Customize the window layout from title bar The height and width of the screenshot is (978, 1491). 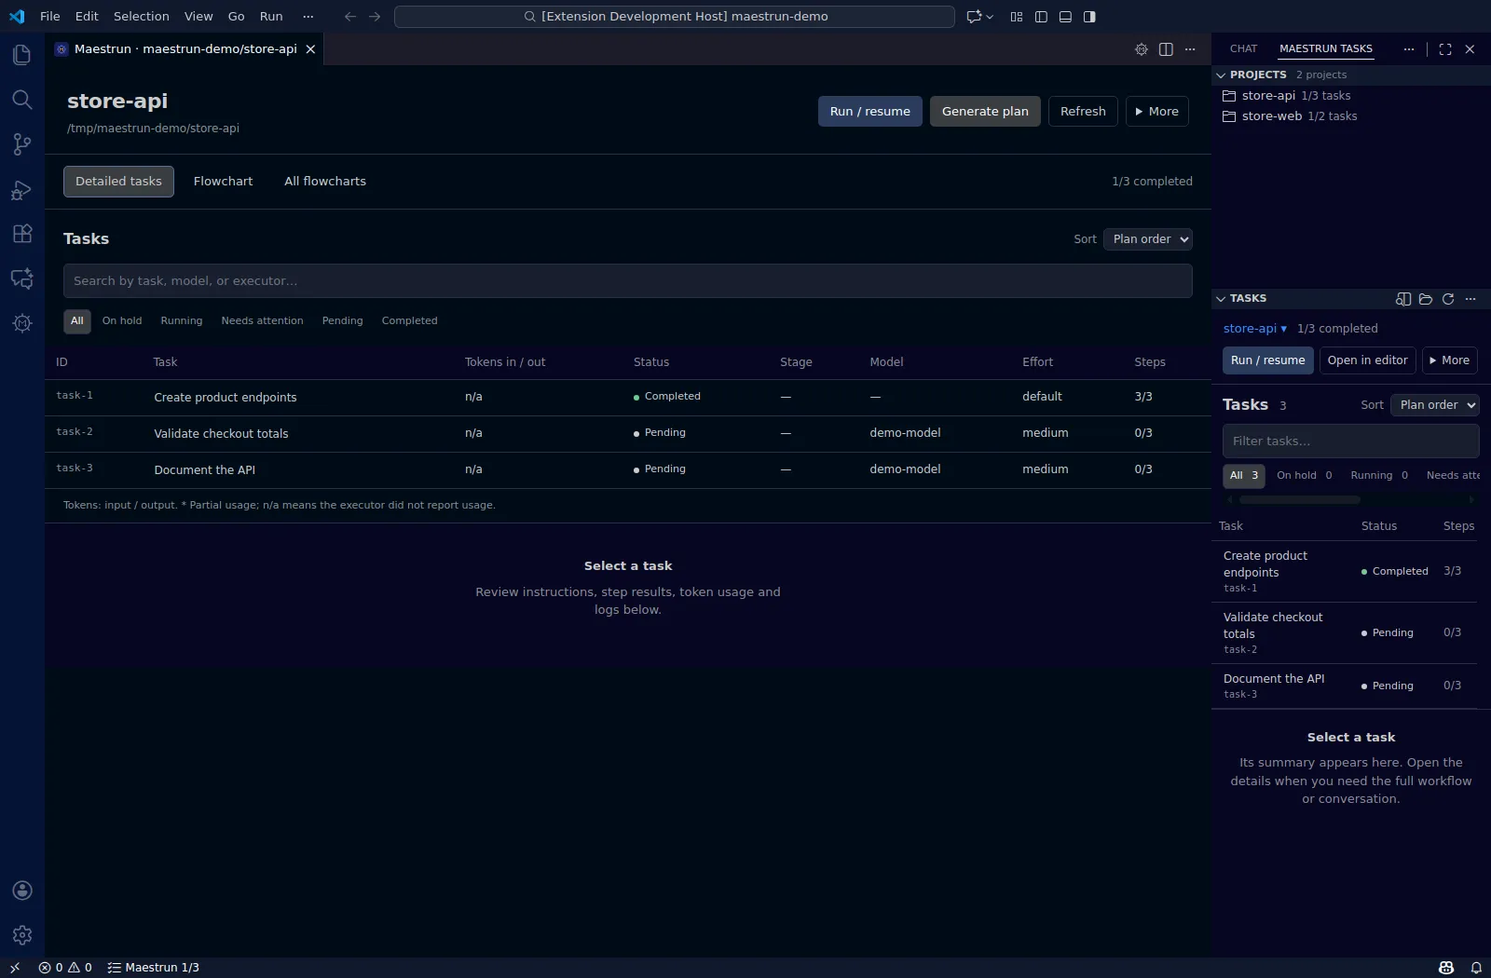1017,17
